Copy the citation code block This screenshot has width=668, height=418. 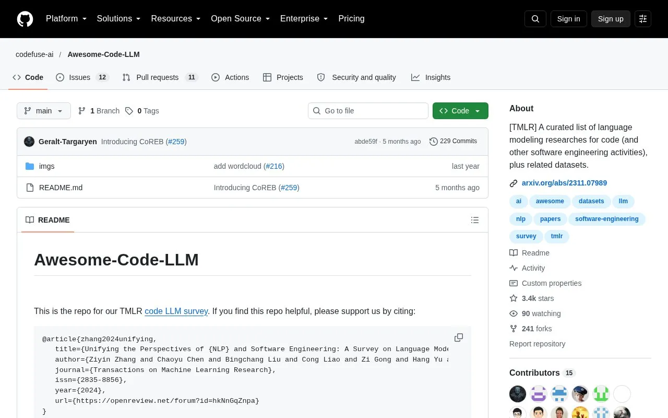pos(459,338)
